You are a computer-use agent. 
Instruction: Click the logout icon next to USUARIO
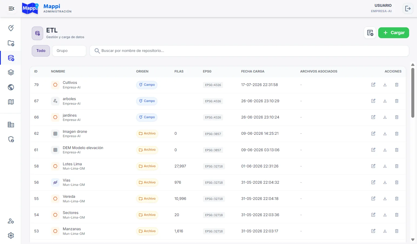point(408,9)
